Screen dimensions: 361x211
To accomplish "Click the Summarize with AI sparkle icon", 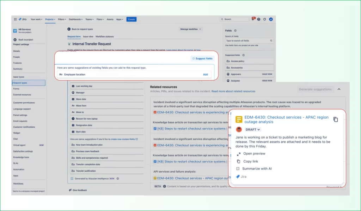I will 238,169.
